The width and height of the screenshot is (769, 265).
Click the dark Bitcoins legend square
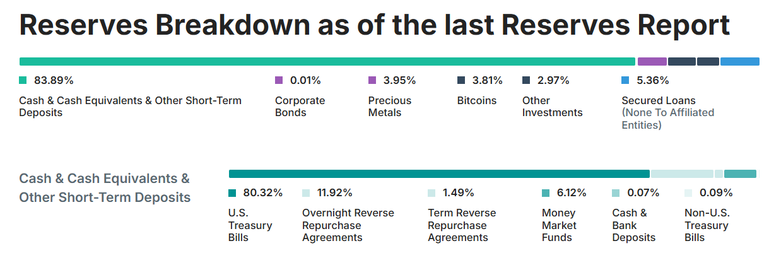(461, 80)
